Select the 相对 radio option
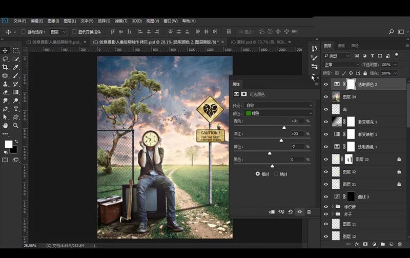The image size is (410, 258). 258,174
